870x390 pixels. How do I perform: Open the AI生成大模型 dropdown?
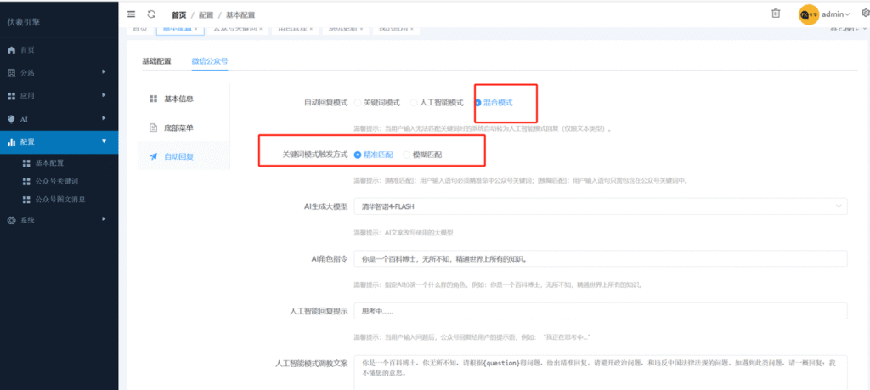(601, 206)
